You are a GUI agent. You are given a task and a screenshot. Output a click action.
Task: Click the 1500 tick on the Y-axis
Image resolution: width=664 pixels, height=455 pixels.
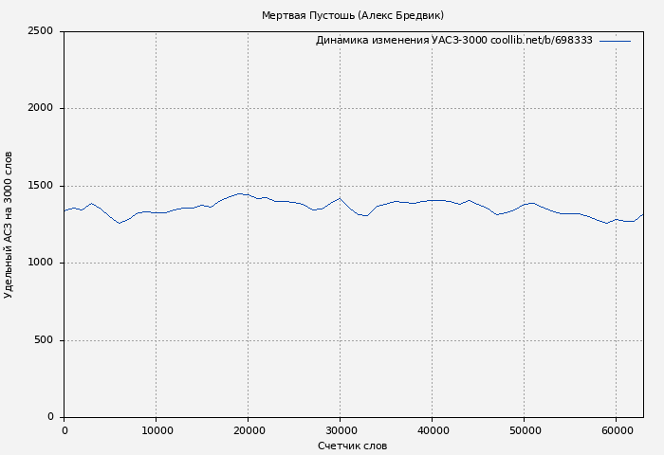coord(41,186)
